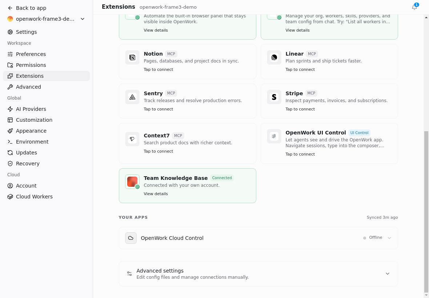The image size is (429, 298).
Task: Click the Context7 logo icon
Action: [x=132, y=139]
